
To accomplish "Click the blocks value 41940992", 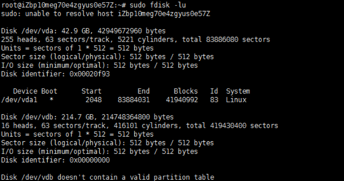I will [182, 100].
